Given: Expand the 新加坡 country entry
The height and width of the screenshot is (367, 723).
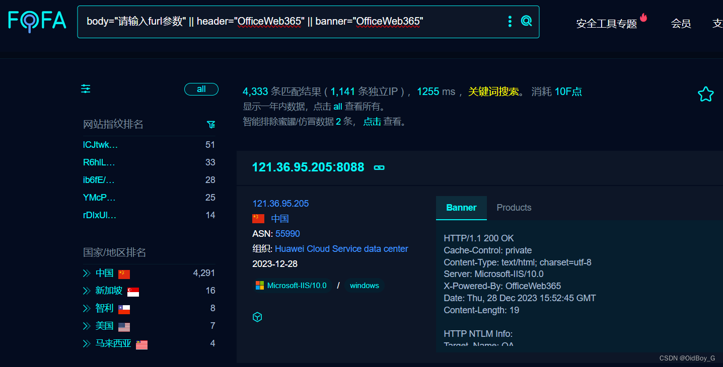Looking at the screenshot, I should coord(87,291).
